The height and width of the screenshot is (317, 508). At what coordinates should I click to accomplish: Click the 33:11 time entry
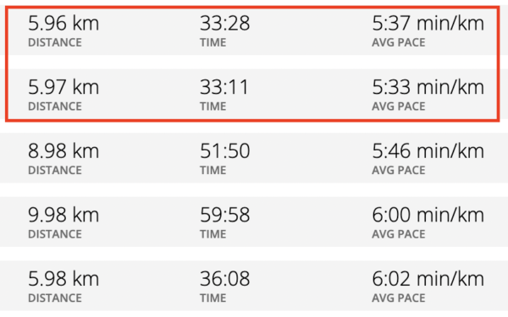coord(224,87)
